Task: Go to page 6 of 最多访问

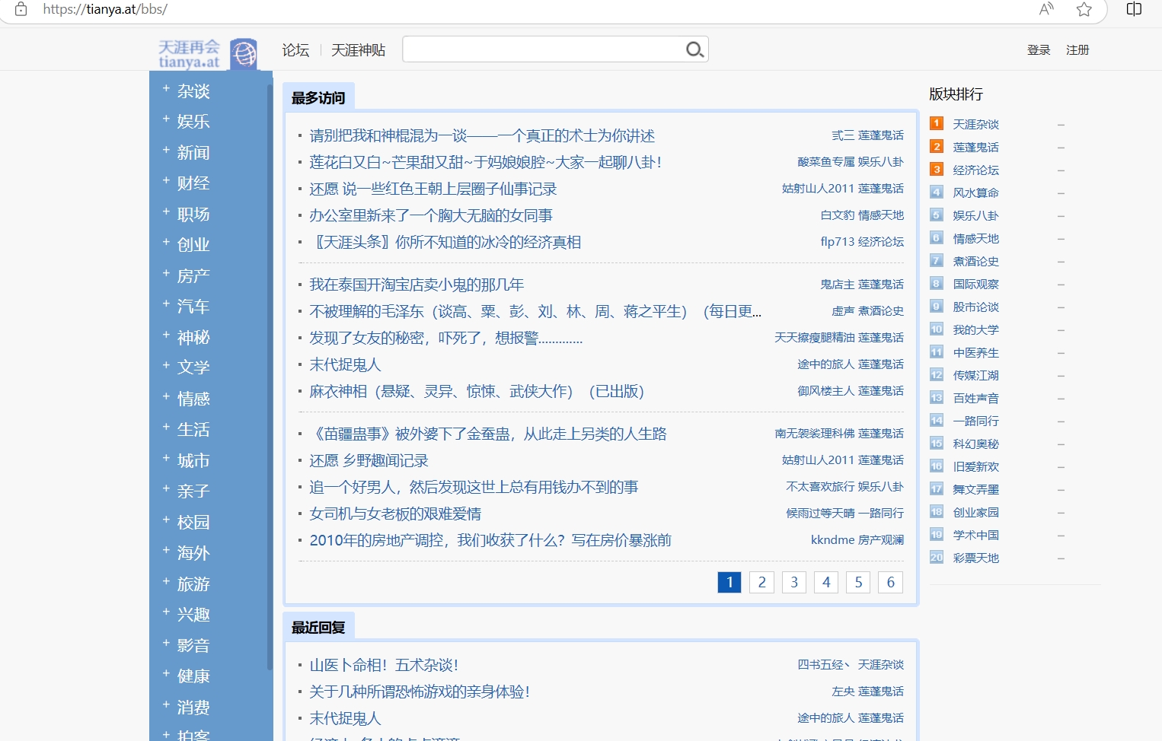Action: 891,582
